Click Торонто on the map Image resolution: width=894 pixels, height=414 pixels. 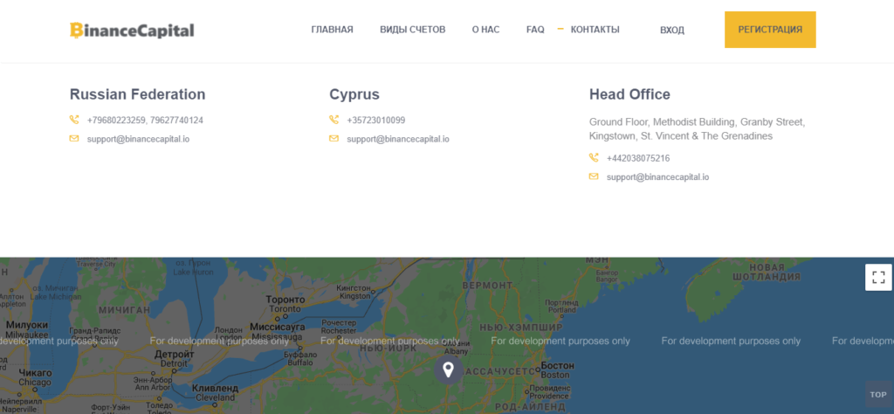(285, 300)
